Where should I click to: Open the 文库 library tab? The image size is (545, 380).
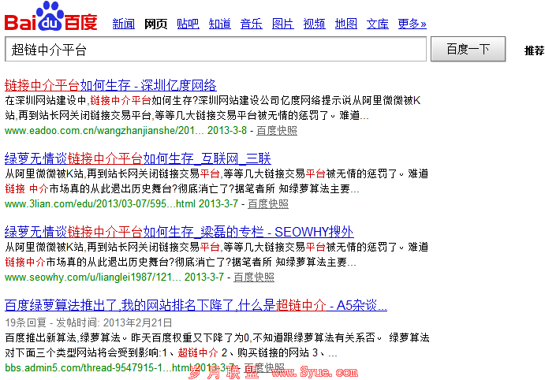[x=378, y=24]
